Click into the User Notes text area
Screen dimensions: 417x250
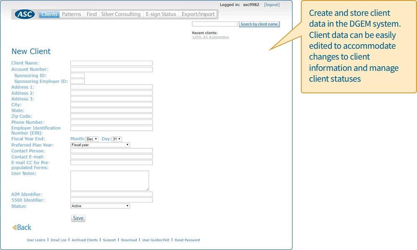109,180
